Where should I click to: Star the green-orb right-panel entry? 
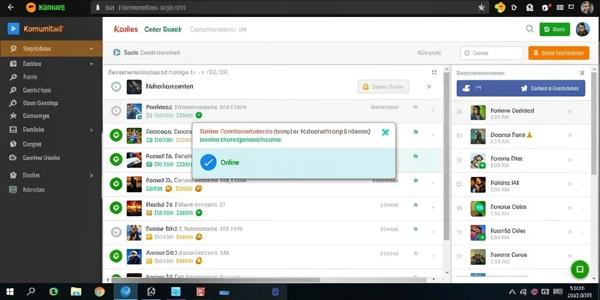click(x=570, y=208)
